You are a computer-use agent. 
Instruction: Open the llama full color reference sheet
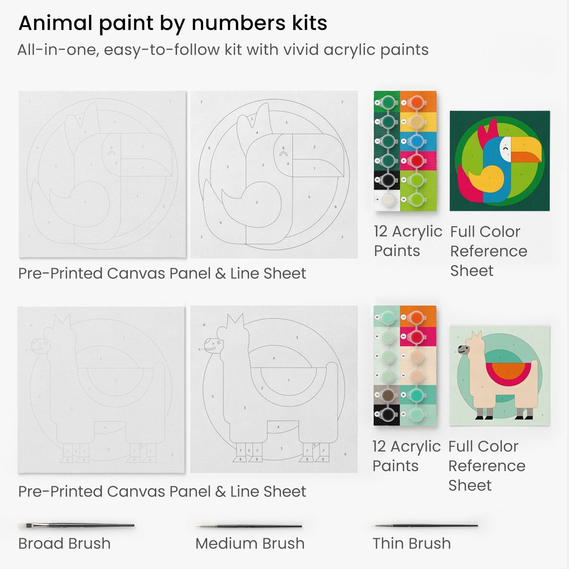pos(500,376)
